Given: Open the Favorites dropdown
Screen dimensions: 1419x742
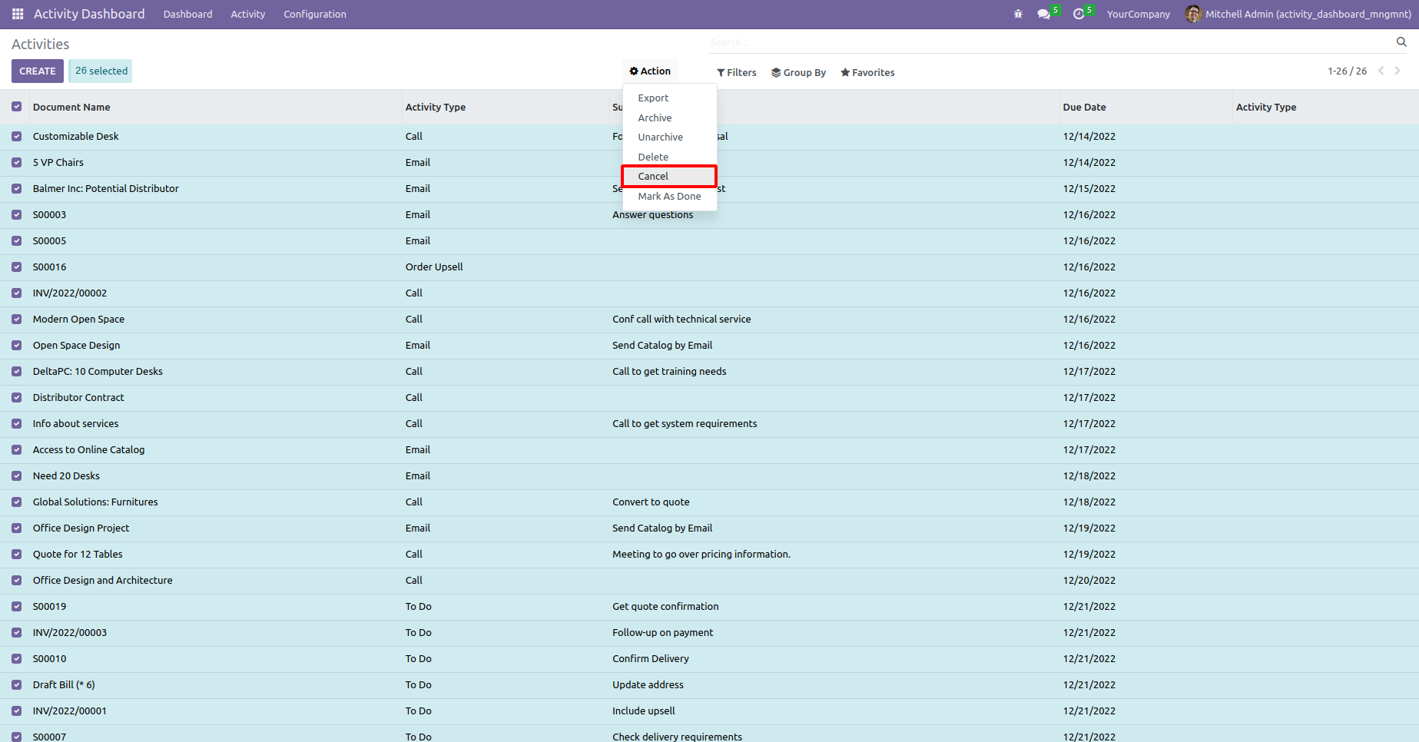Looking at the screenshot, I should coord(867,72).
